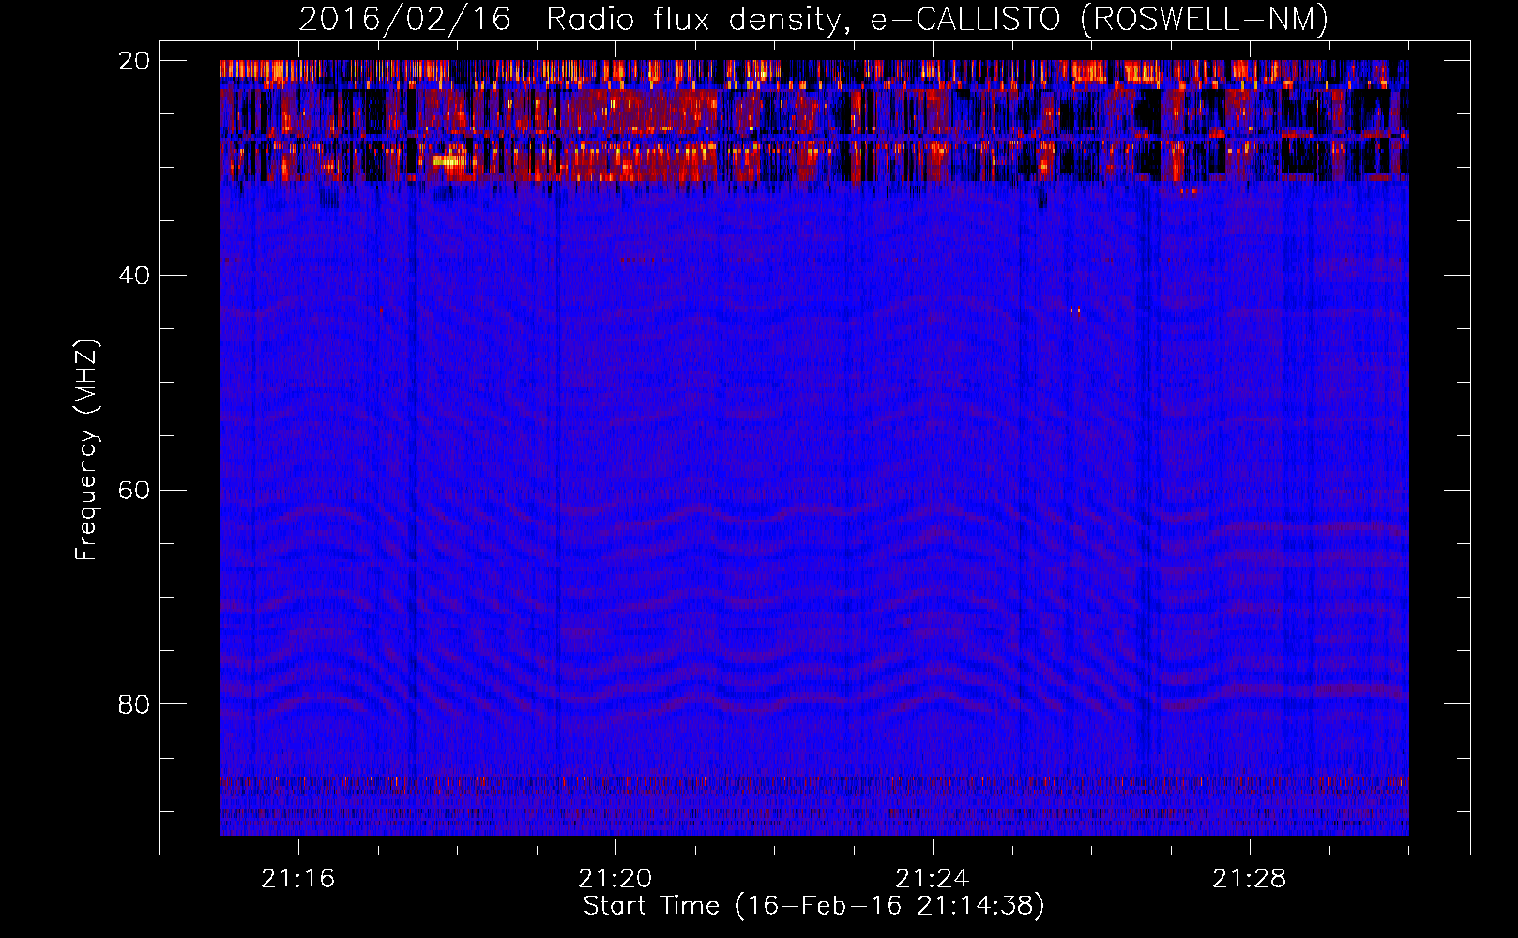Screen dimensions: 1518x938
Task: Click the 'Frequency (MHZ)' y-axis label
Action: pyautogui.click(x=86, y=450)
